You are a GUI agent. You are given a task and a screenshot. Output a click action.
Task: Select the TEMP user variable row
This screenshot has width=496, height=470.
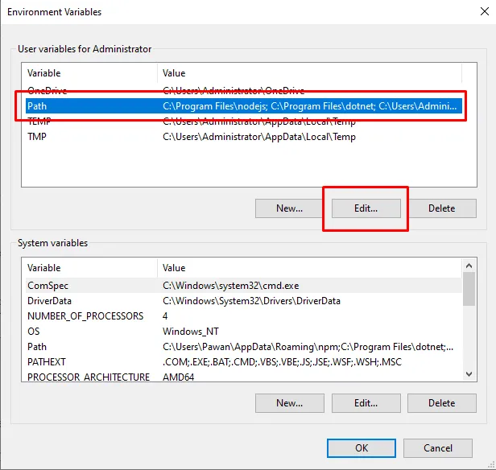[x=243, y=121]
